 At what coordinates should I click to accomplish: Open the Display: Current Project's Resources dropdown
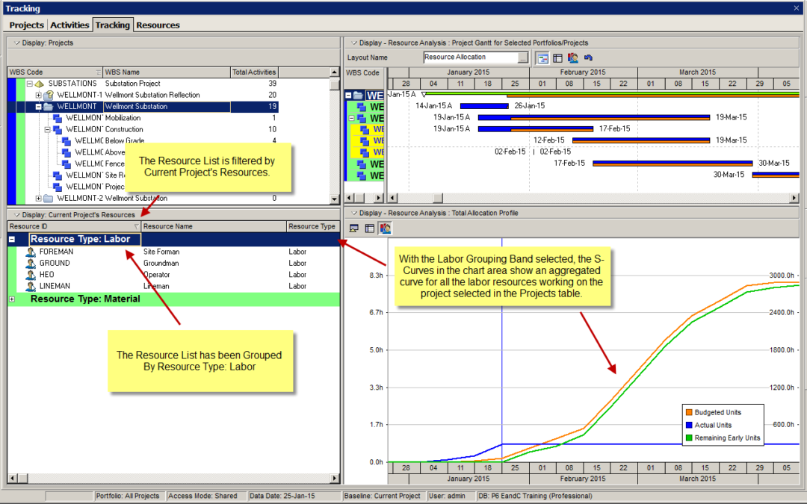[16, 215]
